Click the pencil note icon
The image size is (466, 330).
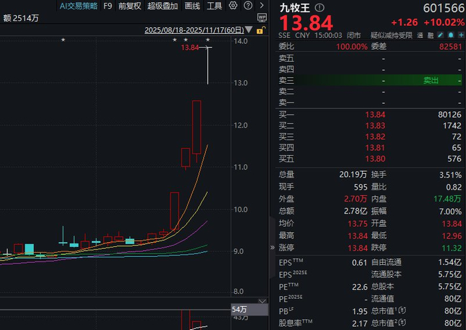pyautogui.click(x=440, y=35)
